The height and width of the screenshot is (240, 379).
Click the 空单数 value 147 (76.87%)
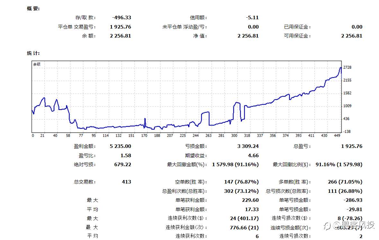pyautogui.click(x=241, y=182)
